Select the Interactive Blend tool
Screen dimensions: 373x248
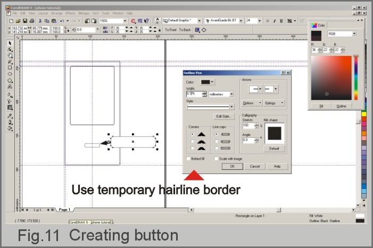[x=10, y=108]
